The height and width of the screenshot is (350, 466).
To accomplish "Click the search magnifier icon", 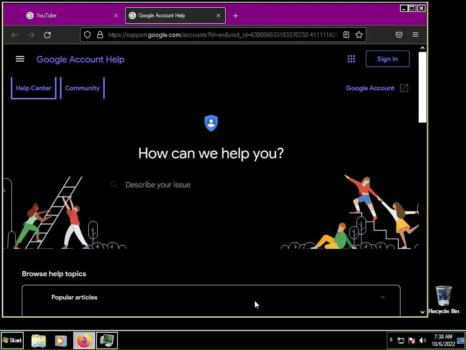I will (x=114, y=185).
